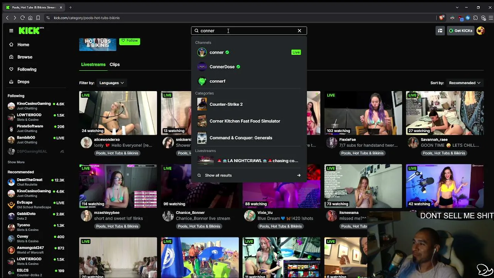The height and width of the screenshot is (278, 494).
Task: Open the browser tab search chevron
Action: point(457,7)
